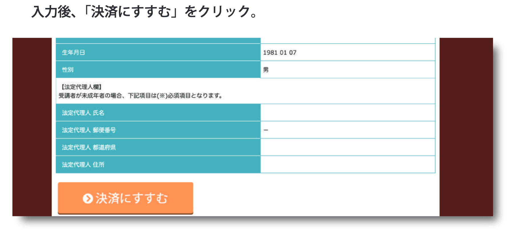Image resolution: width=527 pixels, height=240 pixels.
Task: Click the empty 法定代理人 都道府県 value cell
Action: 348,147
